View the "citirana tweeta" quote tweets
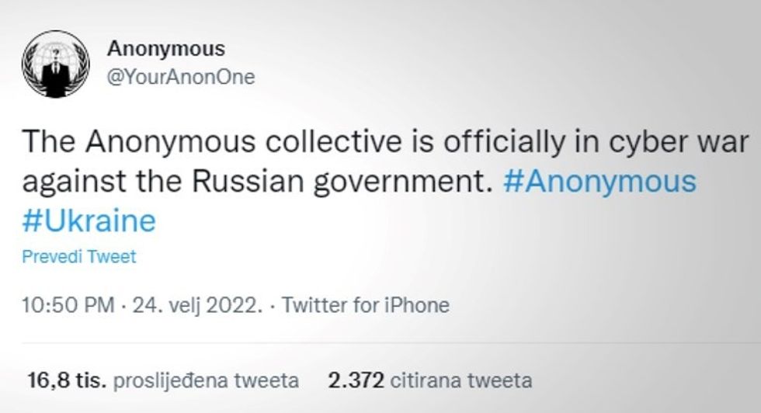This screenshot has height=413, width=761. [x=461, y=380]
